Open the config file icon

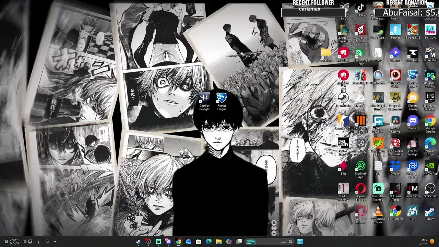(x=378, y=54)
